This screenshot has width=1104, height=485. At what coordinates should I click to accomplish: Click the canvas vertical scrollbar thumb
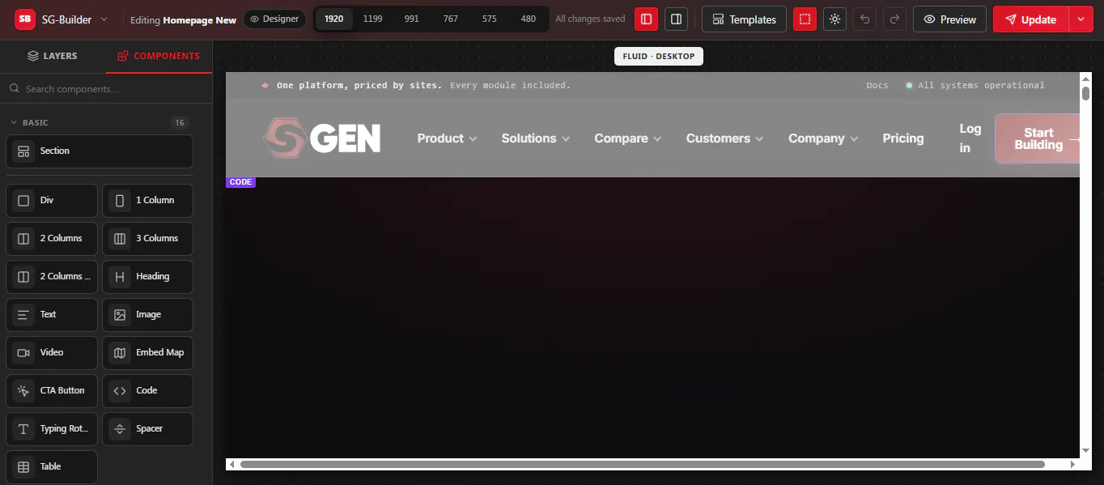click(x=1085, y=93)
